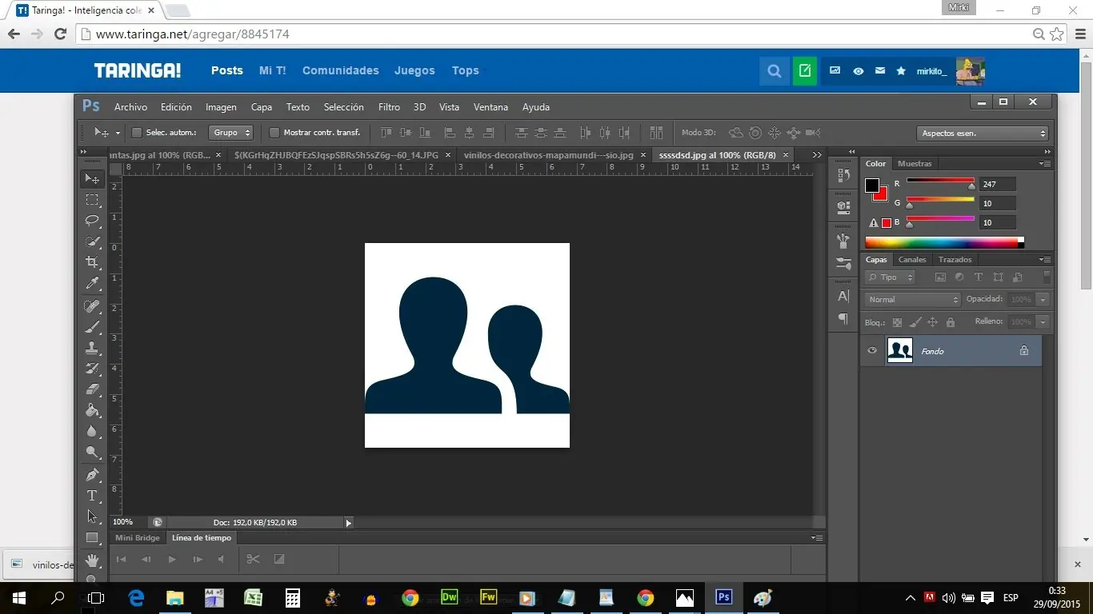This screenshot has height=614, width=1093.
Task: Open the Ventana menu
Action: click(x=490, y=107)
